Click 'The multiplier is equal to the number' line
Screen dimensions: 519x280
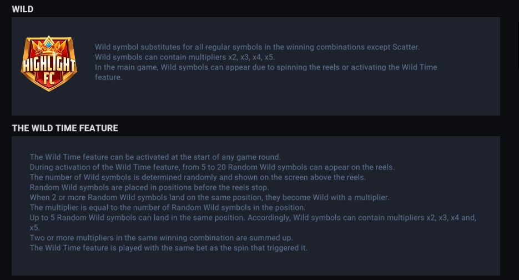pos(168,207)
